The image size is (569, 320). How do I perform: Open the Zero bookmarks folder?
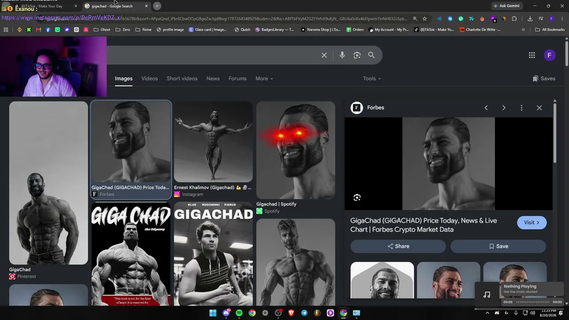coord(123,30)
